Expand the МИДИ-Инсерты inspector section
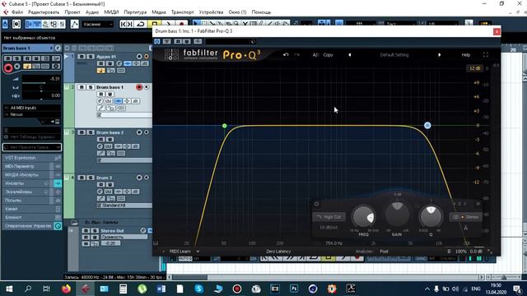The height and width of the screenshot is (296, 527). [28, 175]
